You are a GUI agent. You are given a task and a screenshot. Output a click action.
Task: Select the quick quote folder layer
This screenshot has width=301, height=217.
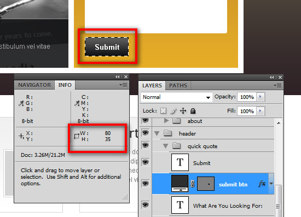pyautogui.click(x=213, y=146)
